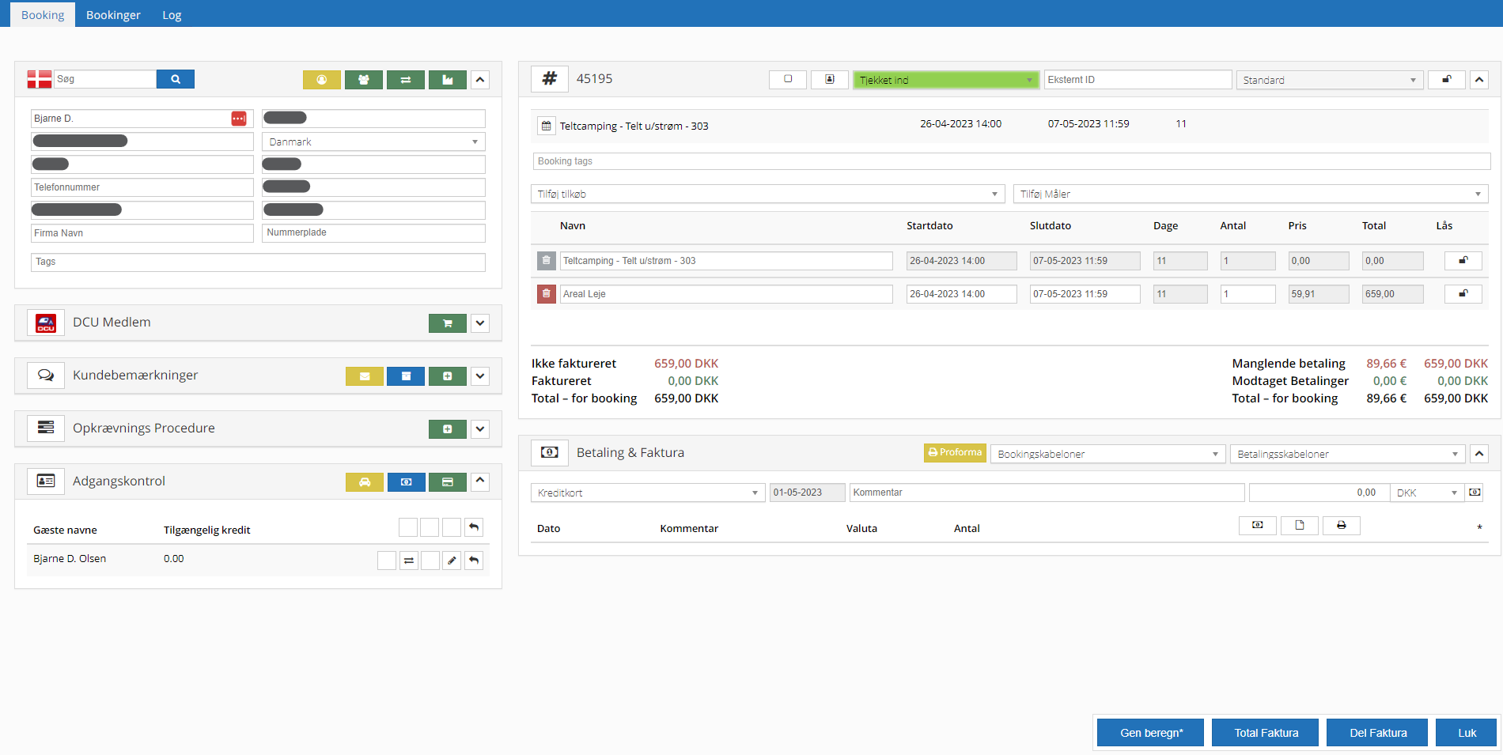This screenshot has width=1503, height=755.
Task: Switch to the Bookinger tab
Action: (113, 15)
